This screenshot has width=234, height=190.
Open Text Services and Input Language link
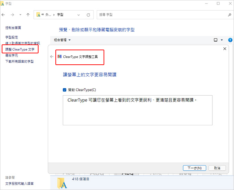pyautogui.click(x=19, y=183)
